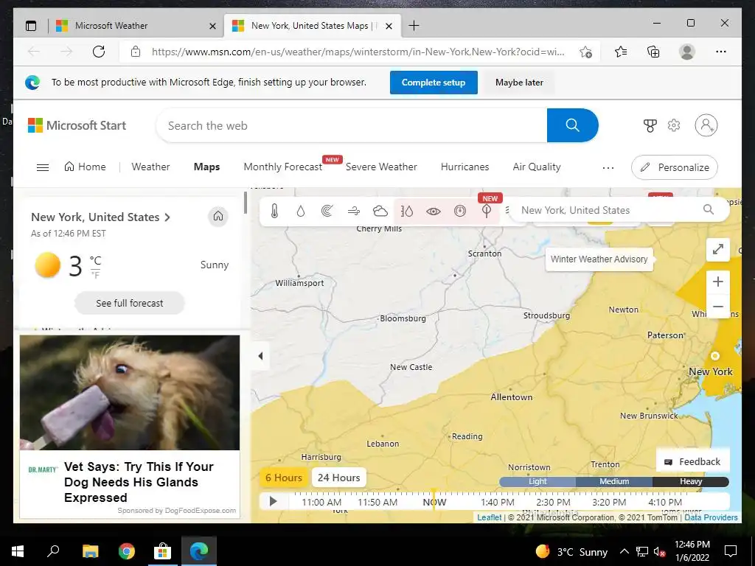The width and height of the screenshot is (755, 566).
Task: Click the map location search field
Action: click(609, 210)
